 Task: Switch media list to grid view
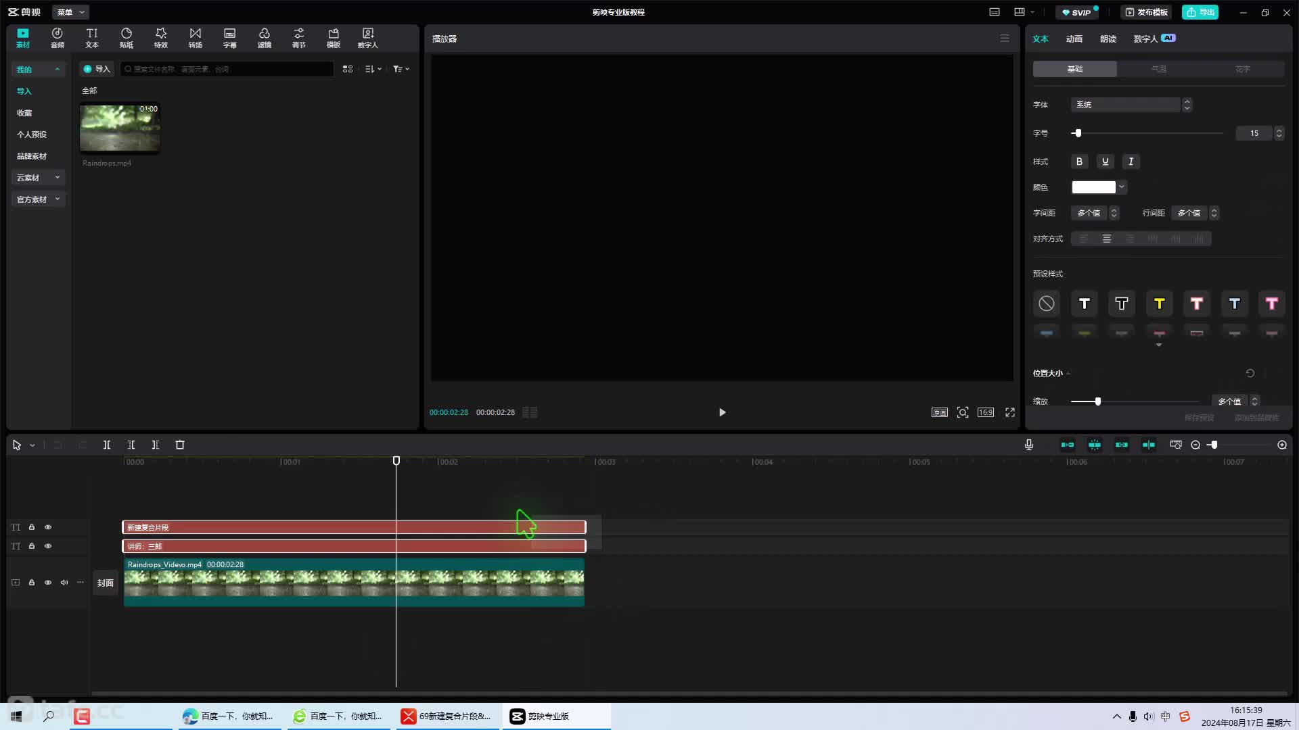click(x=348, y=69)
